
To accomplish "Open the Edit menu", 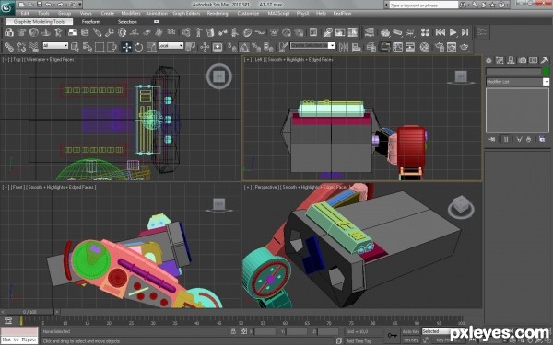I will (25, 14).
